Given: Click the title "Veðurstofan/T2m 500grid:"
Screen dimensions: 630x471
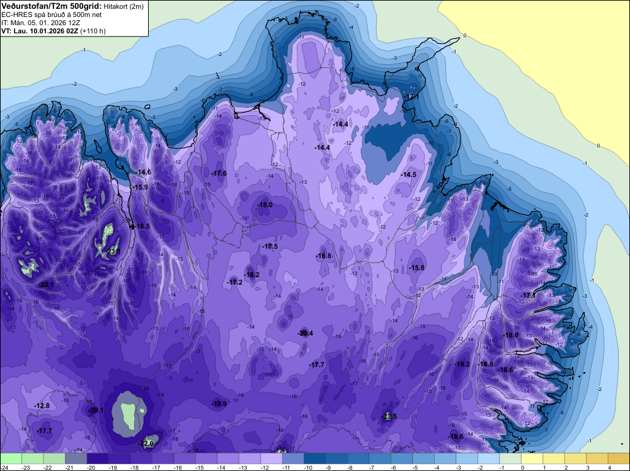Looking at the screenshot, I should [x=52, y=6].
